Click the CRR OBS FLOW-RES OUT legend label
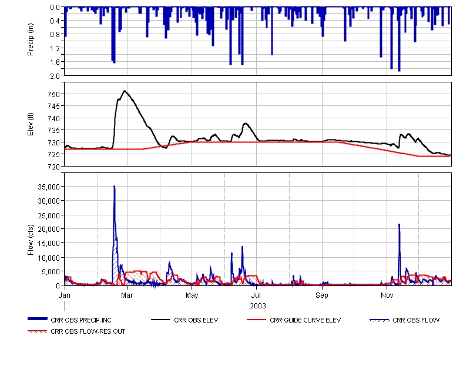The height and width of the screenshot is (369, 470). (88, 331)
